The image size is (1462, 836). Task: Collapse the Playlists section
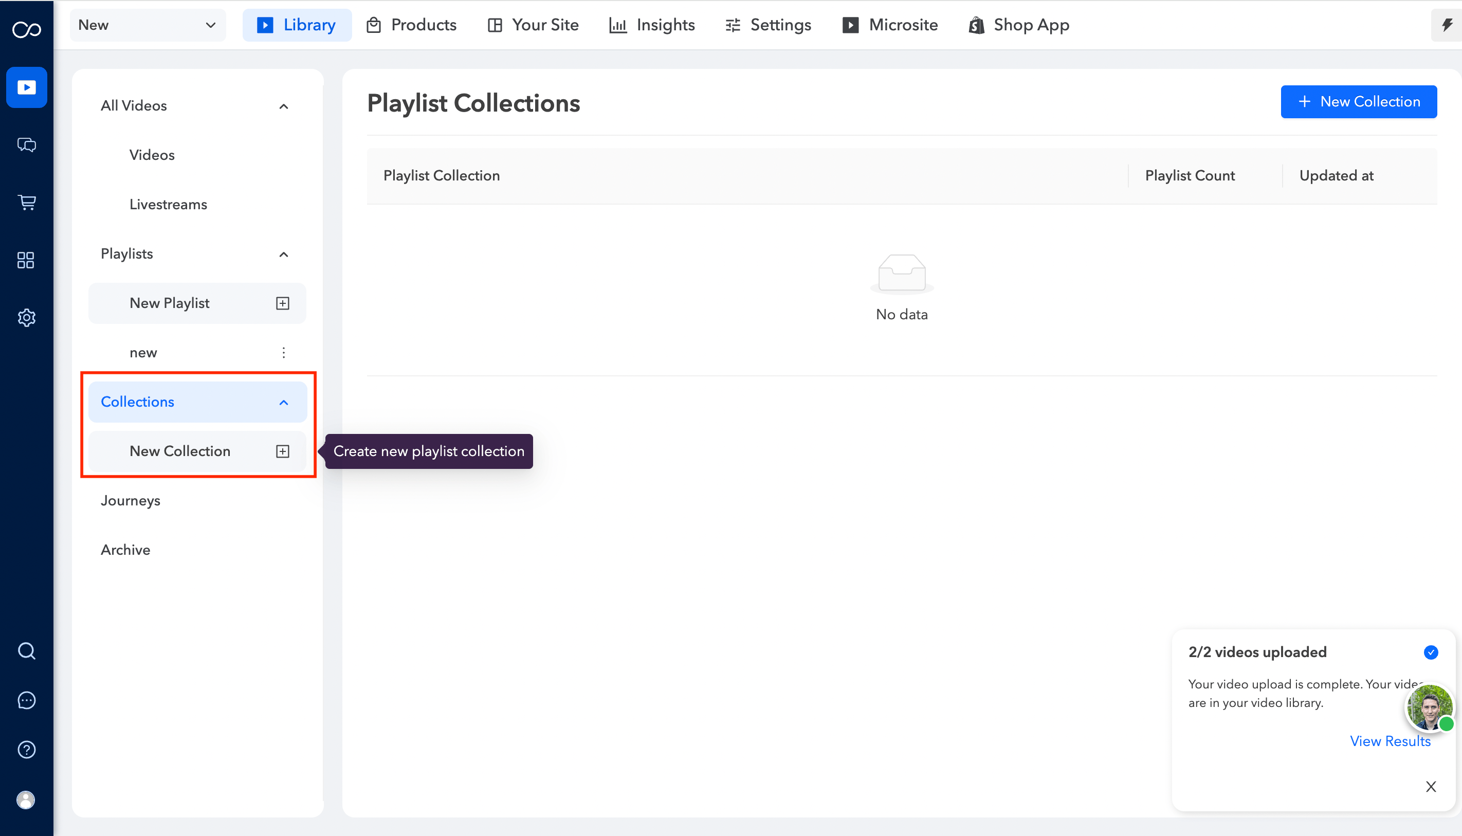[x=284, y=255]
